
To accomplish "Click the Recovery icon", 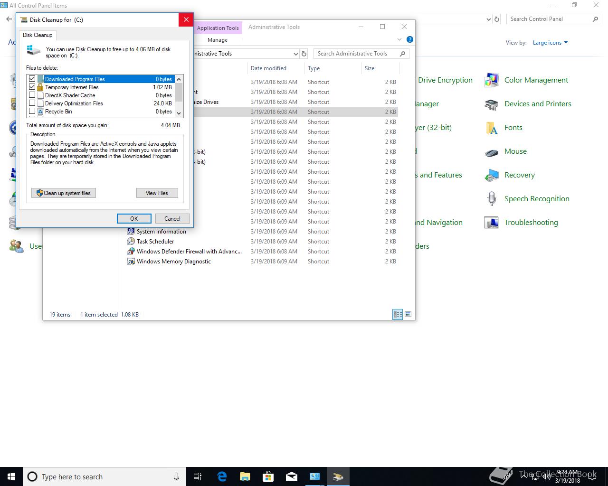I will (491, 175).
